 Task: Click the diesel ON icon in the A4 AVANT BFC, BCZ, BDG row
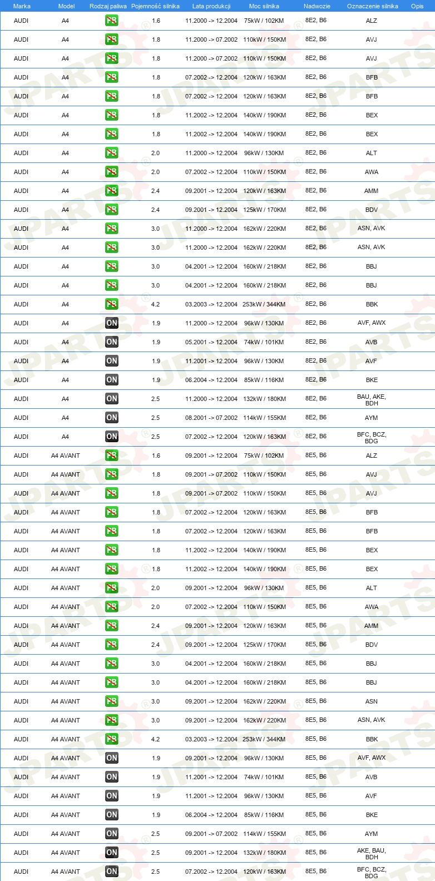(112, 872)
